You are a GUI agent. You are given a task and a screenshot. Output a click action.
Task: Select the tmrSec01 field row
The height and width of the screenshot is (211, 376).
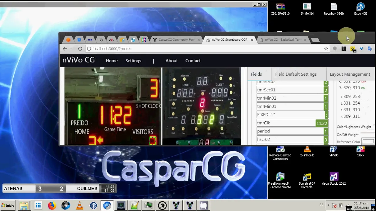[x=292, y=90]
